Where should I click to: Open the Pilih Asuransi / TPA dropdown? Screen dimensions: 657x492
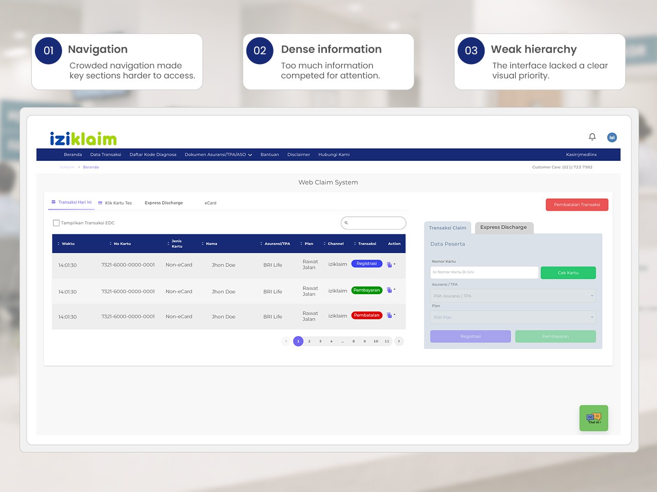click(513, 296)
